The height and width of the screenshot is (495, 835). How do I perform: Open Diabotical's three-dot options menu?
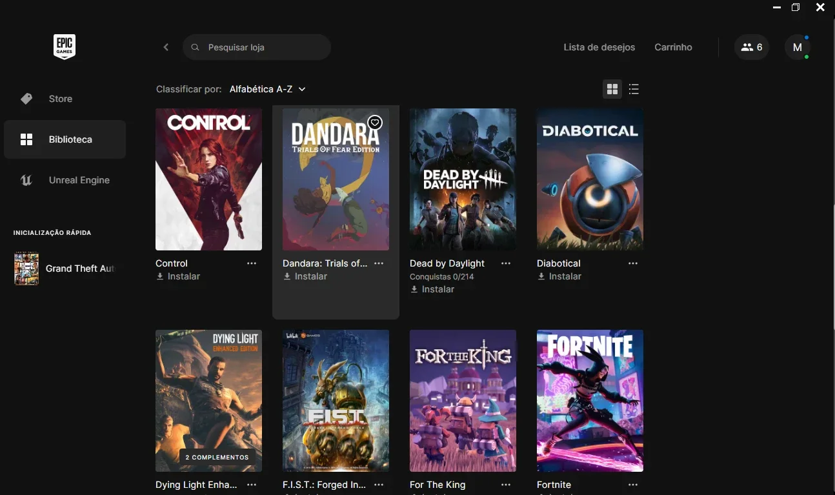633,263
